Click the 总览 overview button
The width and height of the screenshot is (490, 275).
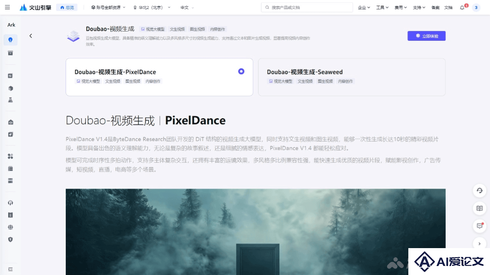67,7
